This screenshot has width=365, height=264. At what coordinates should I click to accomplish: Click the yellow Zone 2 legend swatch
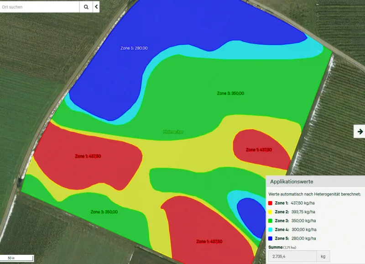270,212
